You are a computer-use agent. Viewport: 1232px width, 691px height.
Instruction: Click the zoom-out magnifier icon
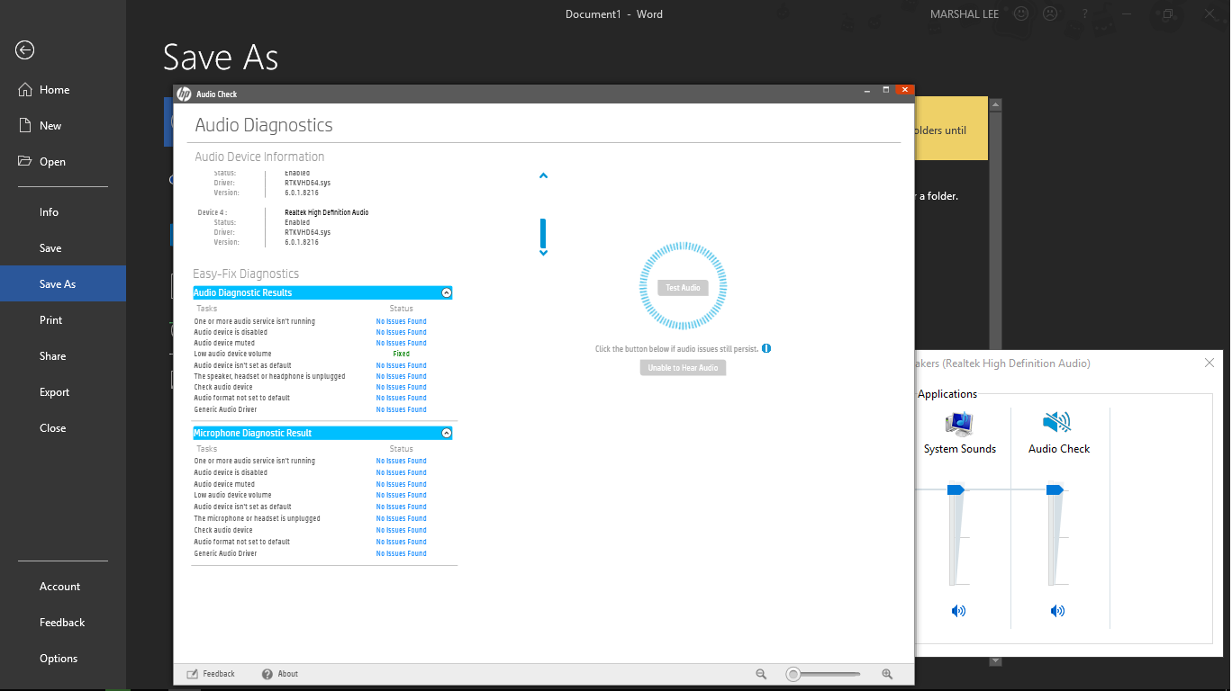coord(761,673)
